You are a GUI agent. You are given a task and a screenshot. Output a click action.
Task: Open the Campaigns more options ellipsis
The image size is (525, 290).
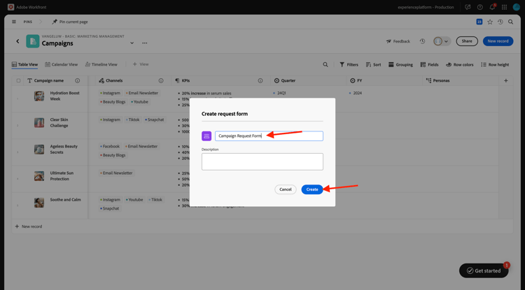point(145,43)
